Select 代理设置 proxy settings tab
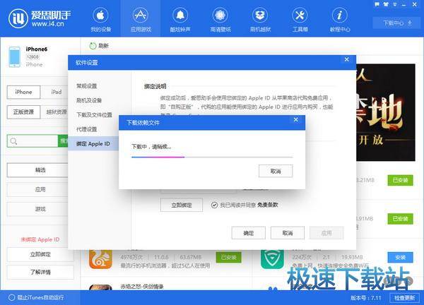 click(86, 129)
